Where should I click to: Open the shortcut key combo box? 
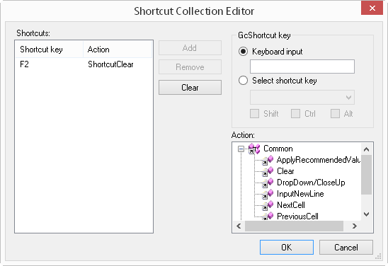pos(302,97)
